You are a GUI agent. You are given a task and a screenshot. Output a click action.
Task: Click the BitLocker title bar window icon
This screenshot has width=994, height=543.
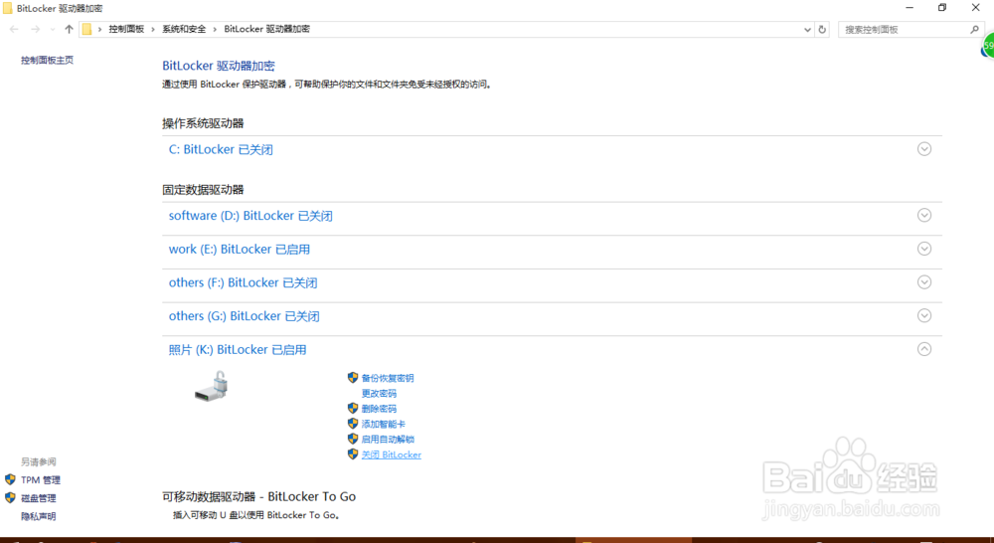pyautogui.click(x=8, y=8)
